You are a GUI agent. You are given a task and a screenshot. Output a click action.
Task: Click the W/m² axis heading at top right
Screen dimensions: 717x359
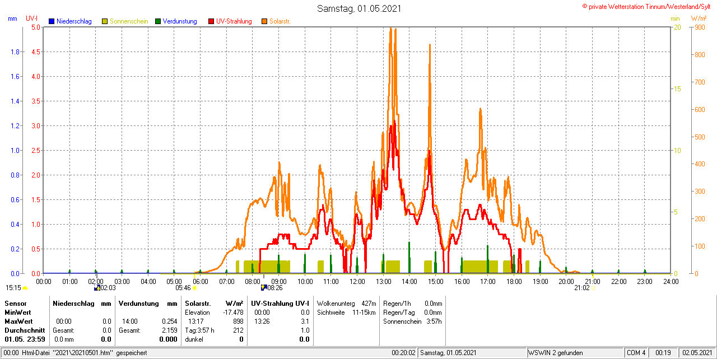click(699, 18)
